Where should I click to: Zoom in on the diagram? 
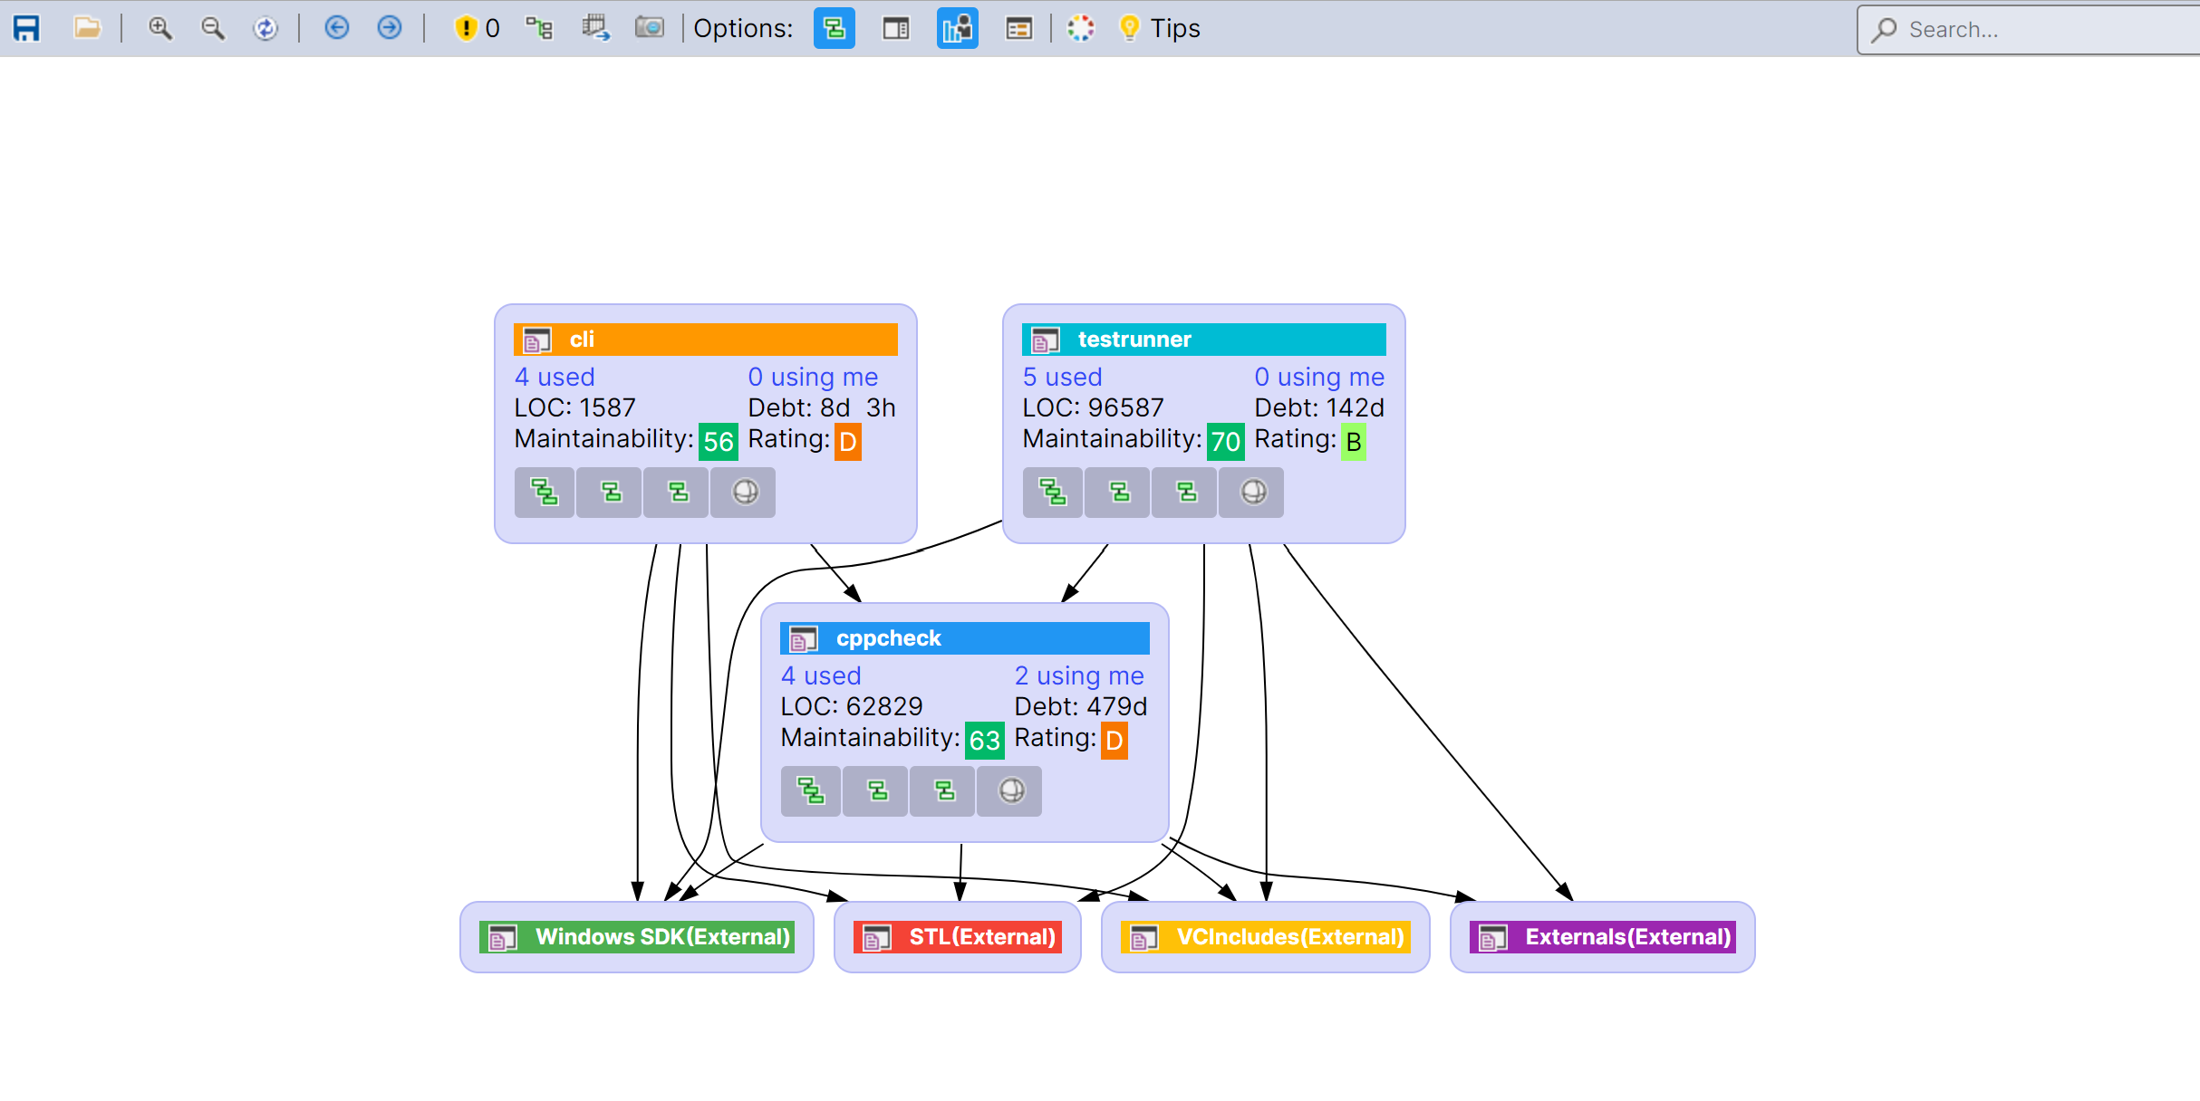pos(161,28)
